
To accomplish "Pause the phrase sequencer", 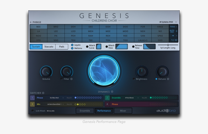I will [177, 31].
